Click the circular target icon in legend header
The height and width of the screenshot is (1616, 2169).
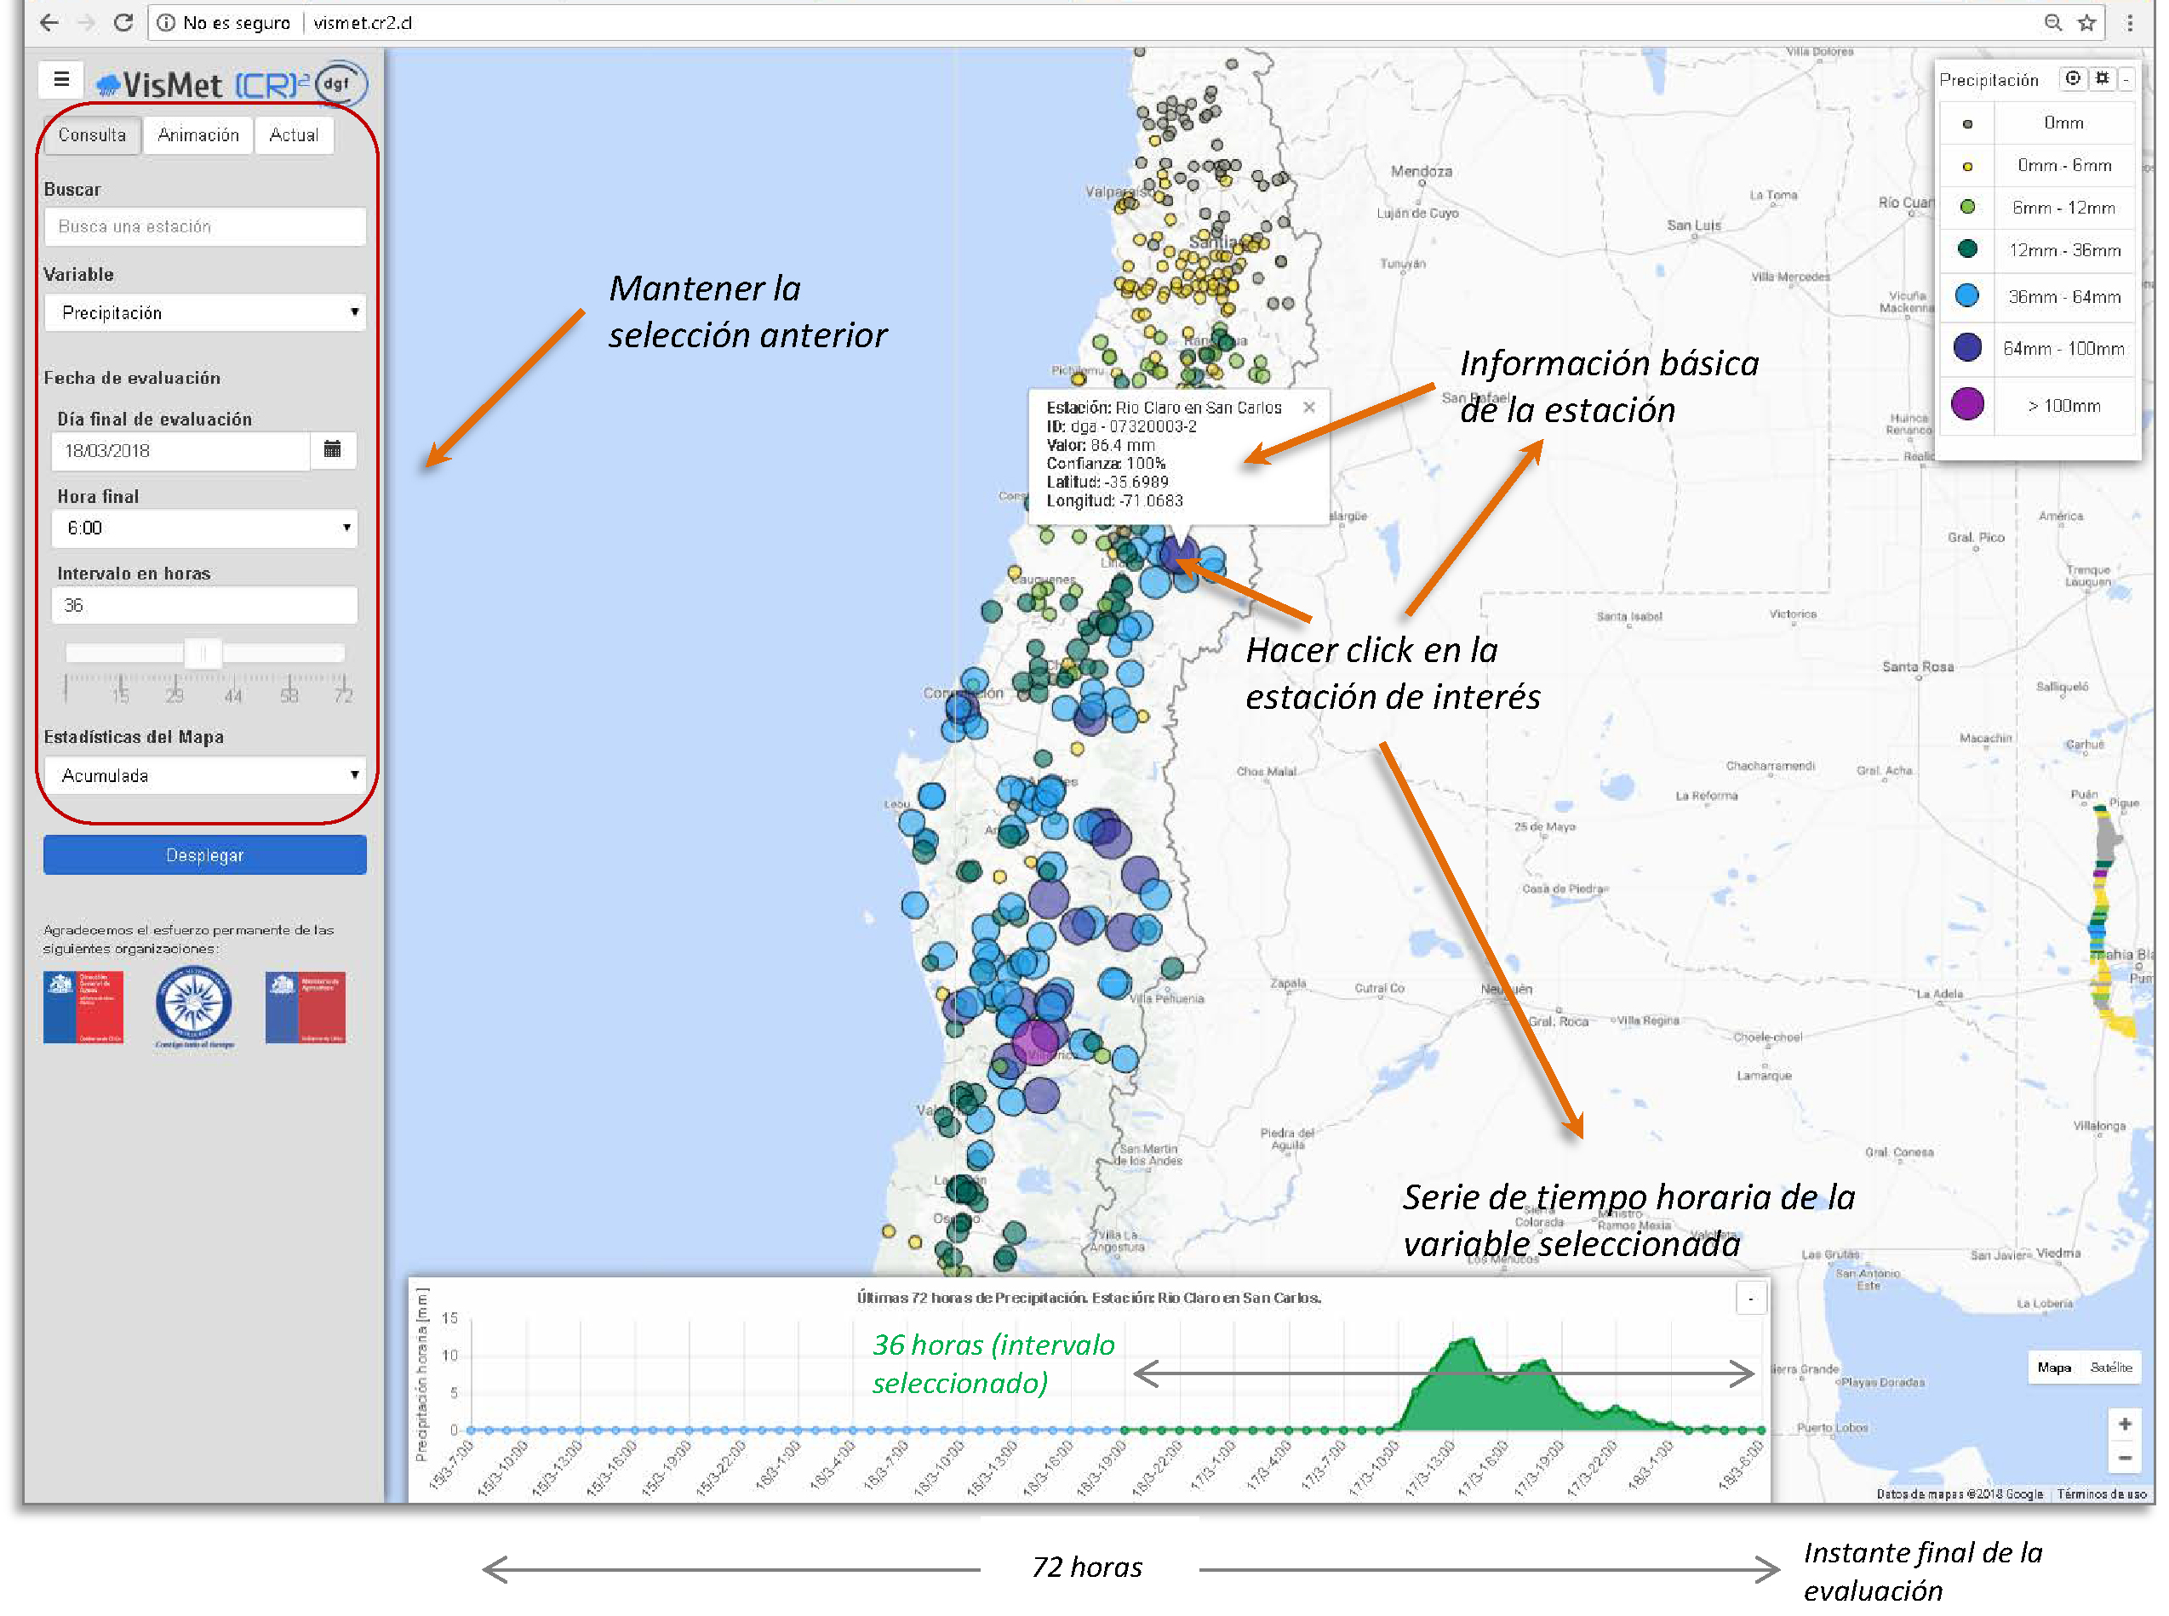click(x=2071, y=78)
